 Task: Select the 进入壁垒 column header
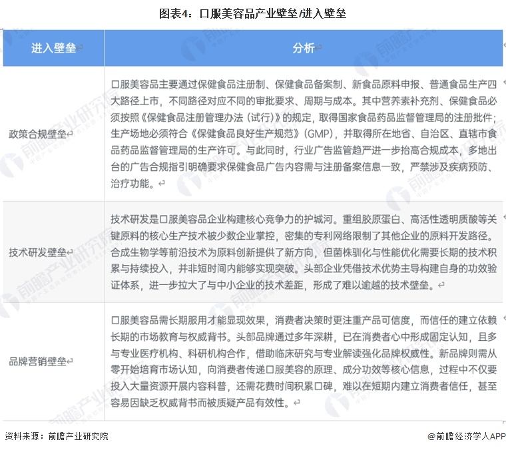(53, 48)
